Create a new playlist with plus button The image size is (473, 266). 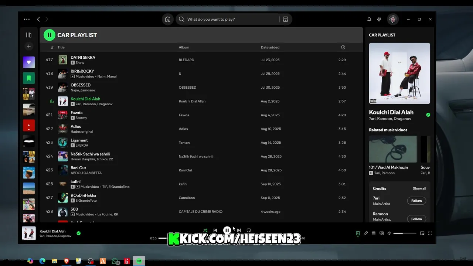pos(29,46)
